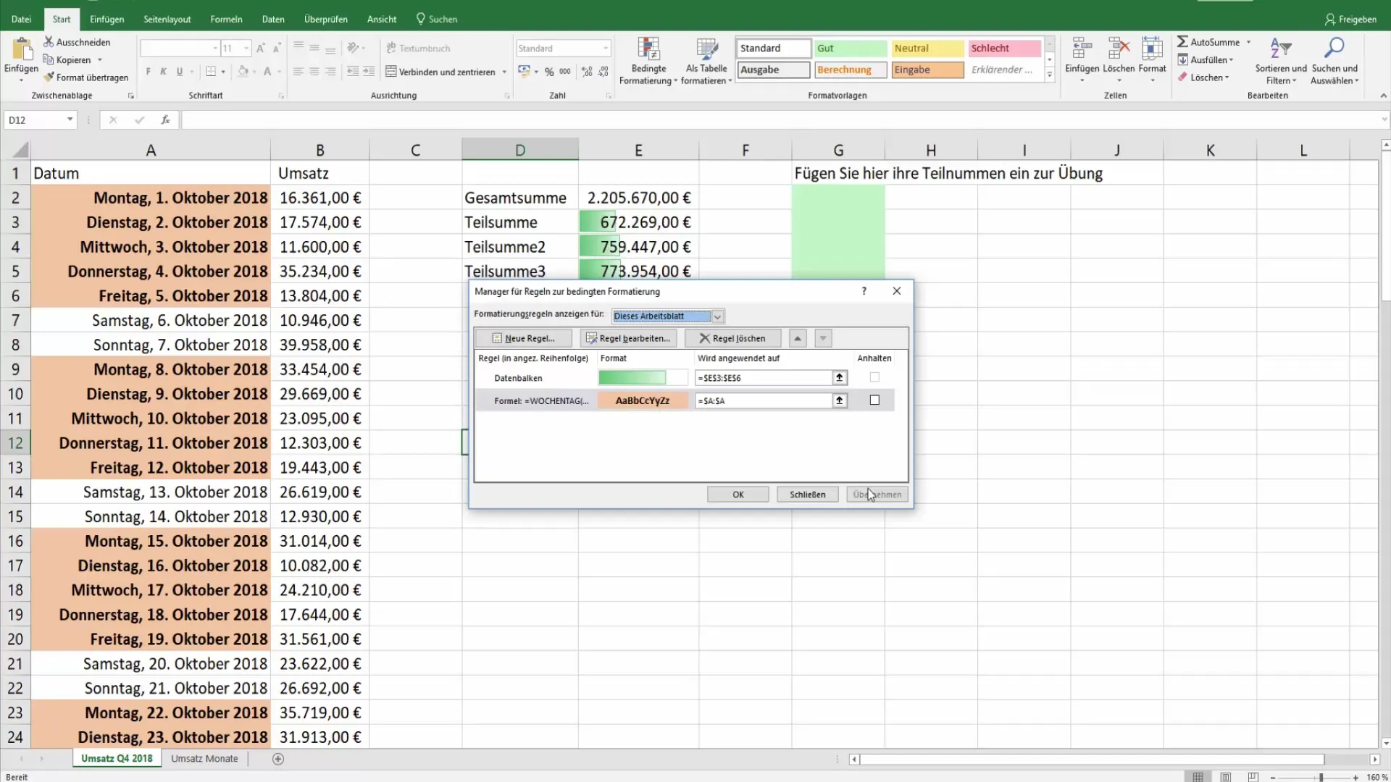Open number format Standard dropdown

point(606,49)
